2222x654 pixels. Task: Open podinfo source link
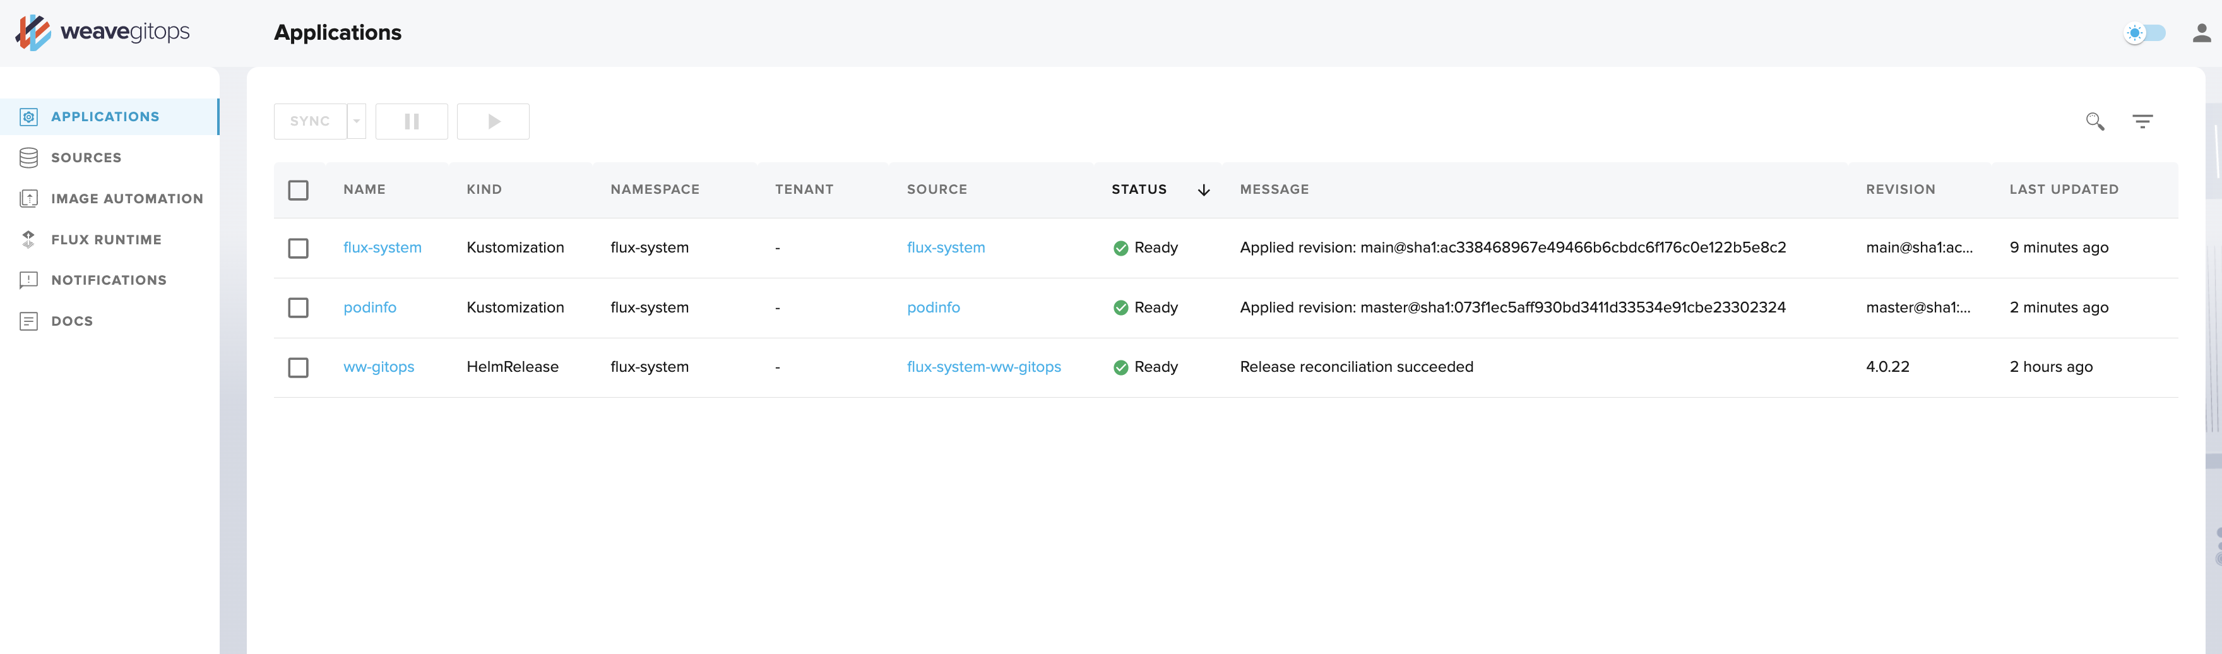tap(934, 307)
